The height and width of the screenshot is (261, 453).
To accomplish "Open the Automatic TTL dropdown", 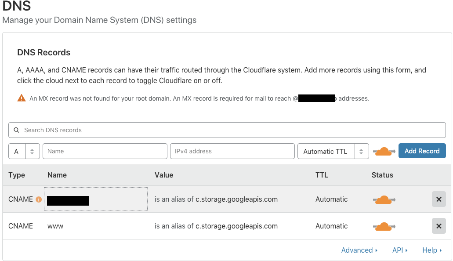I will (x=333, y=151).
